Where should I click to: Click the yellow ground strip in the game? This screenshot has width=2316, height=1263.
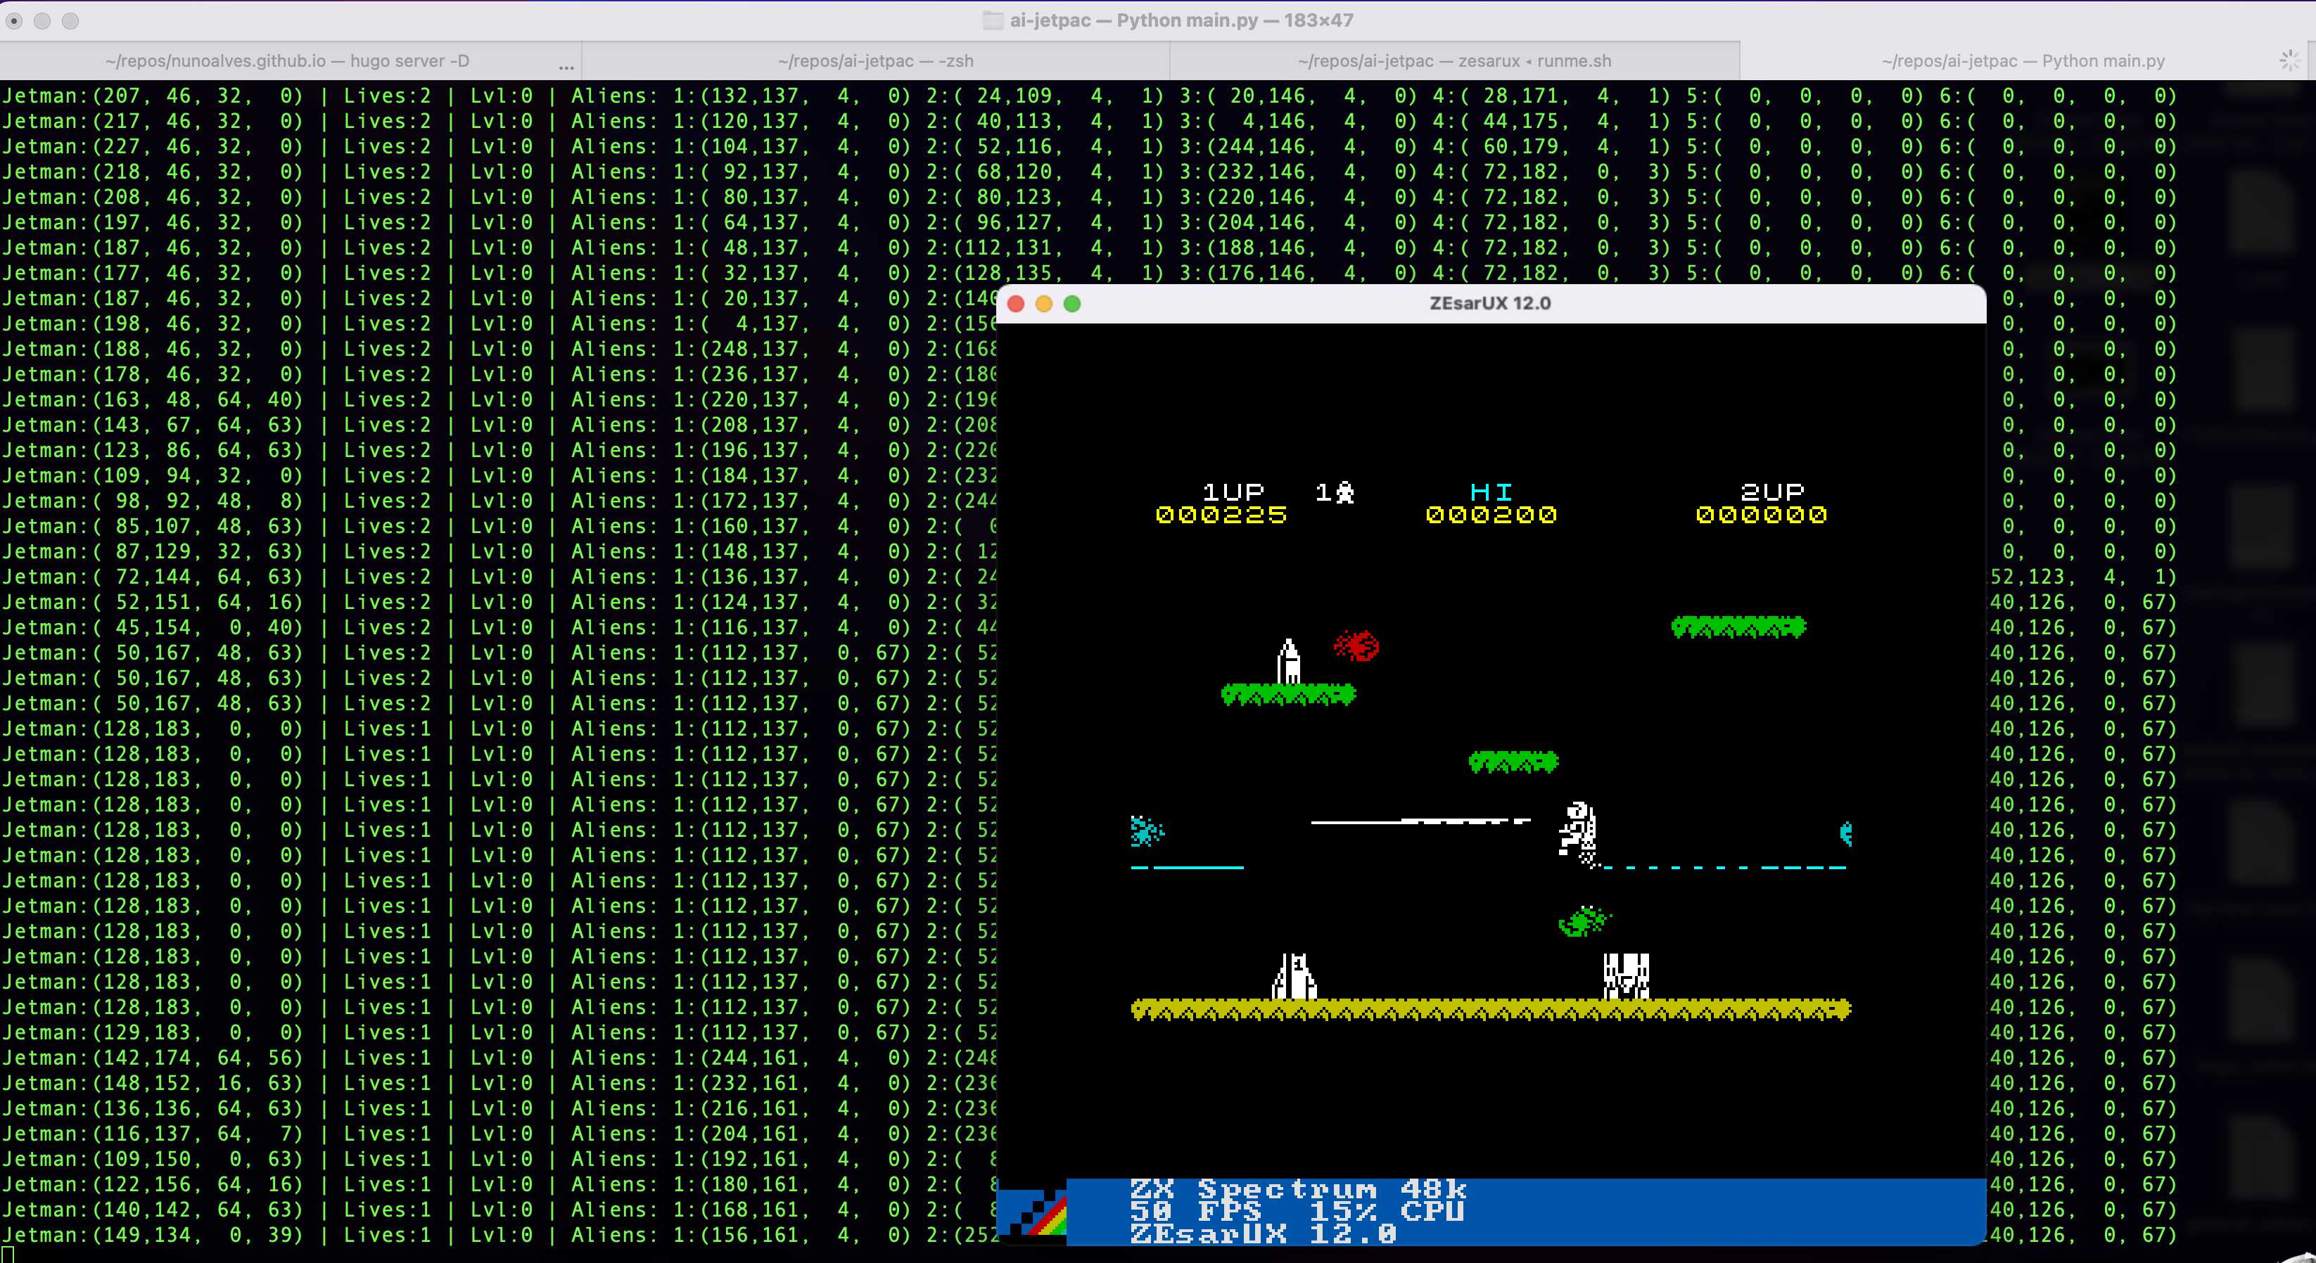tap(1491, 1010)
